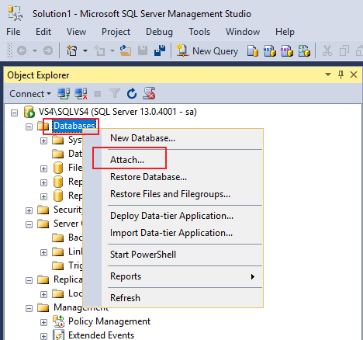Viewport: 363px width, 340px height.
Task: Click the Save floppy disk icon
Action: [x=143, y=50]
